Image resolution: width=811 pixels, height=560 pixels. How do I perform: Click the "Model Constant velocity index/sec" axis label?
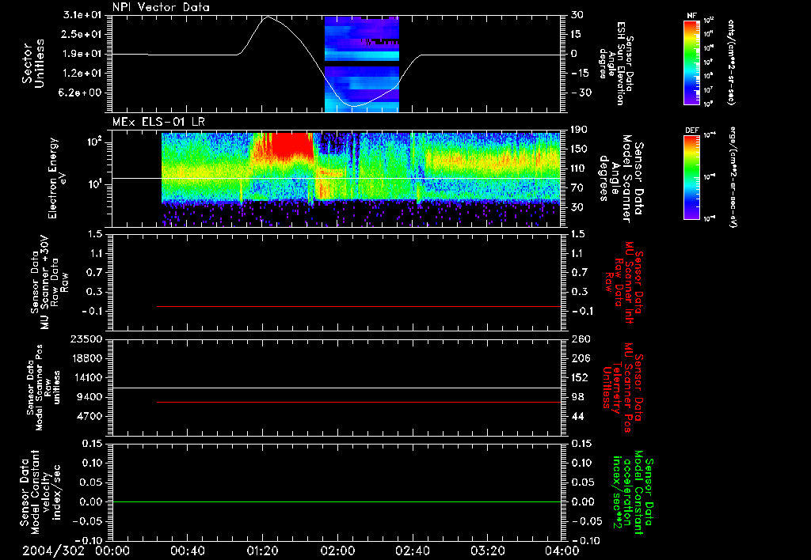pos(47,492)
